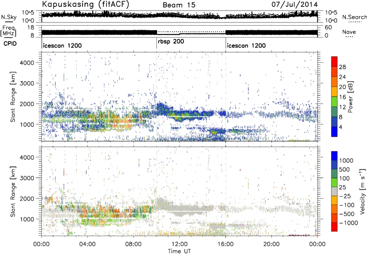
Task: Click the '60' tick on Nave axis
Action: [328, 28]
